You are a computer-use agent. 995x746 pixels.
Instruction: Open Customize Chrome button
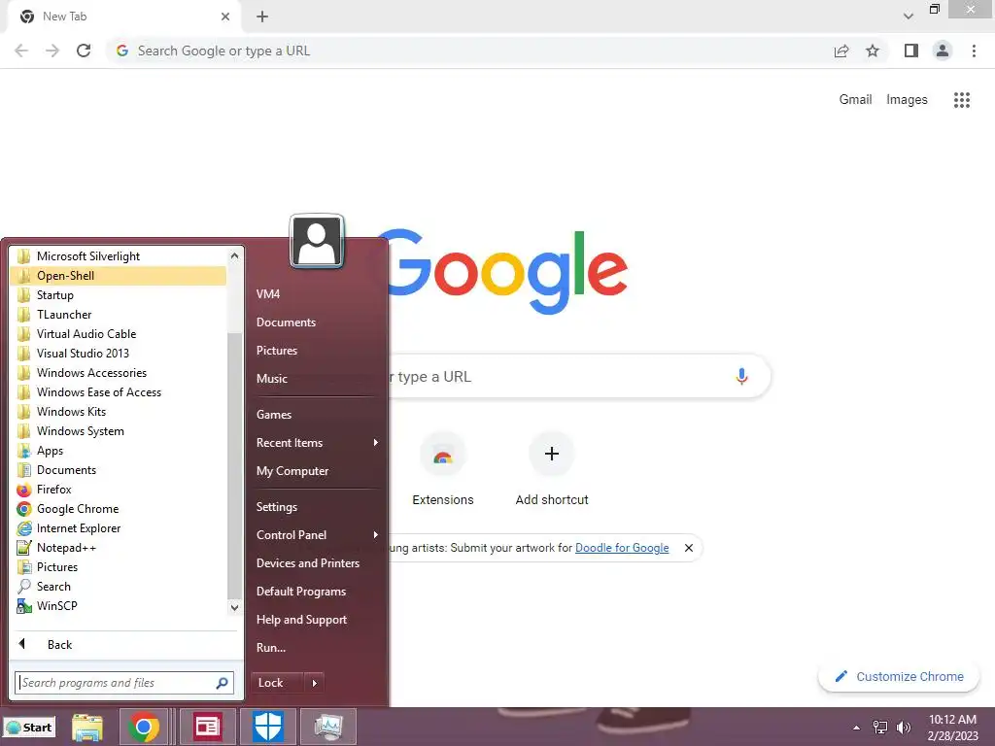point(899,676)
